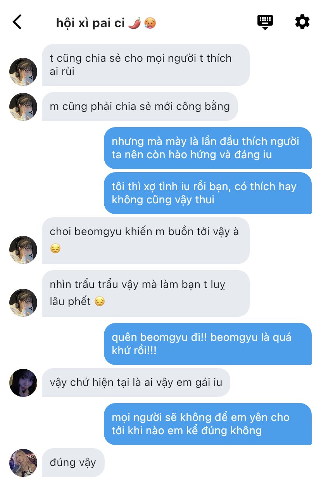Screen dimensions: 321x482
Task: Select message 't cũng chia sẻ cho mọi người'
Action: point(145,65)
